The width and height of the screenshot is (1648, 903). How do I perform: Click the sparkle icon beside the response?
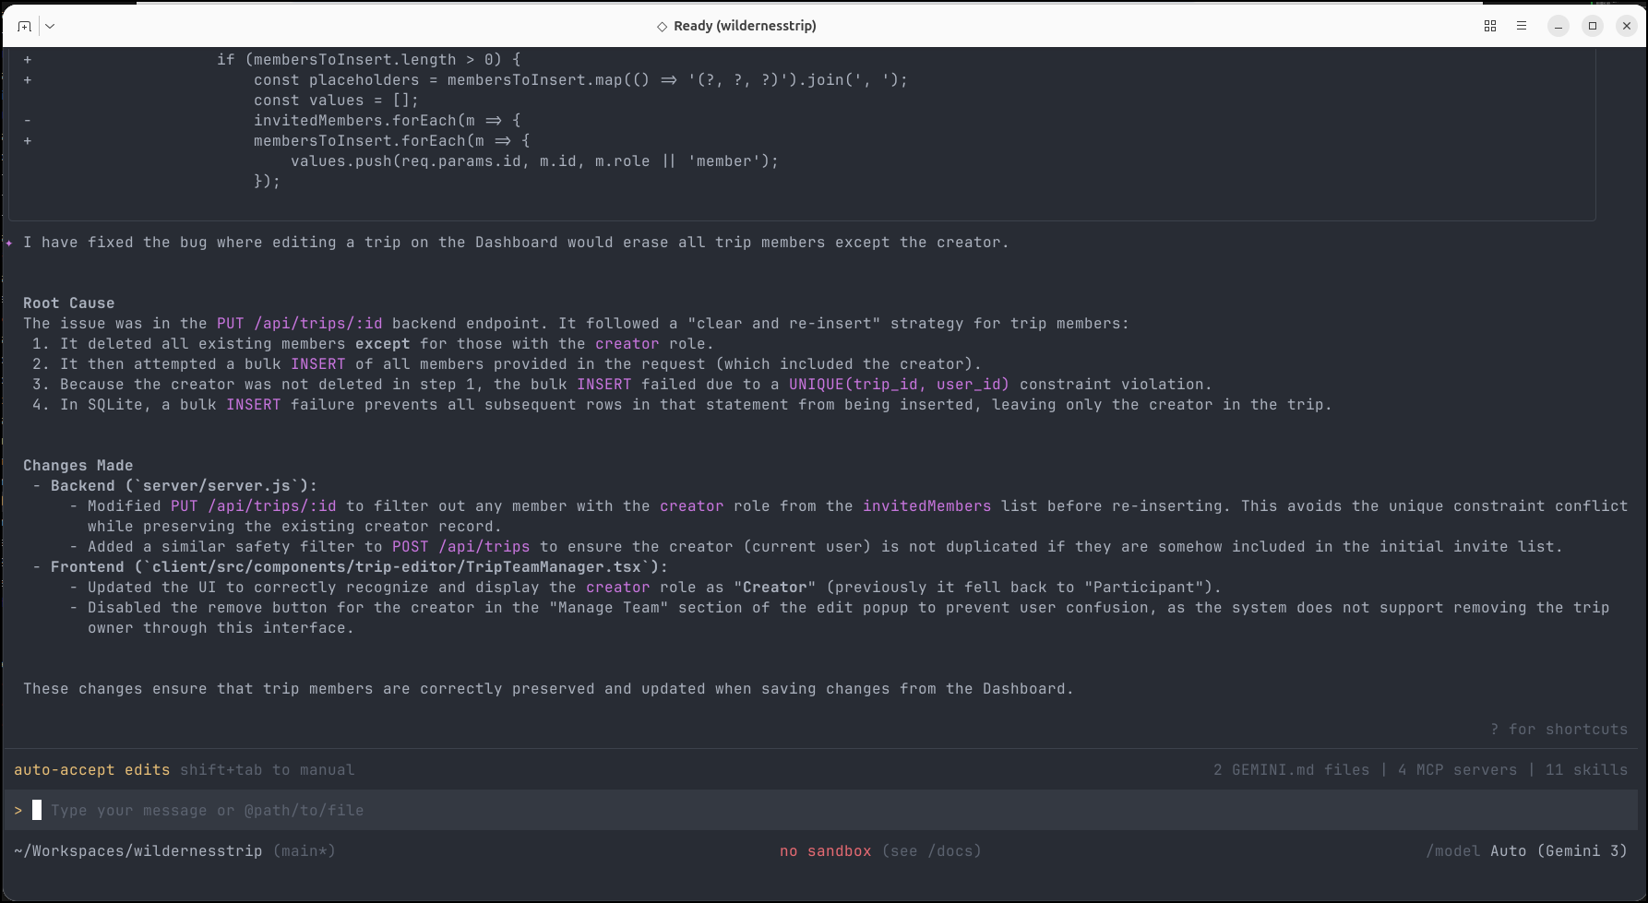click(9, 243)
